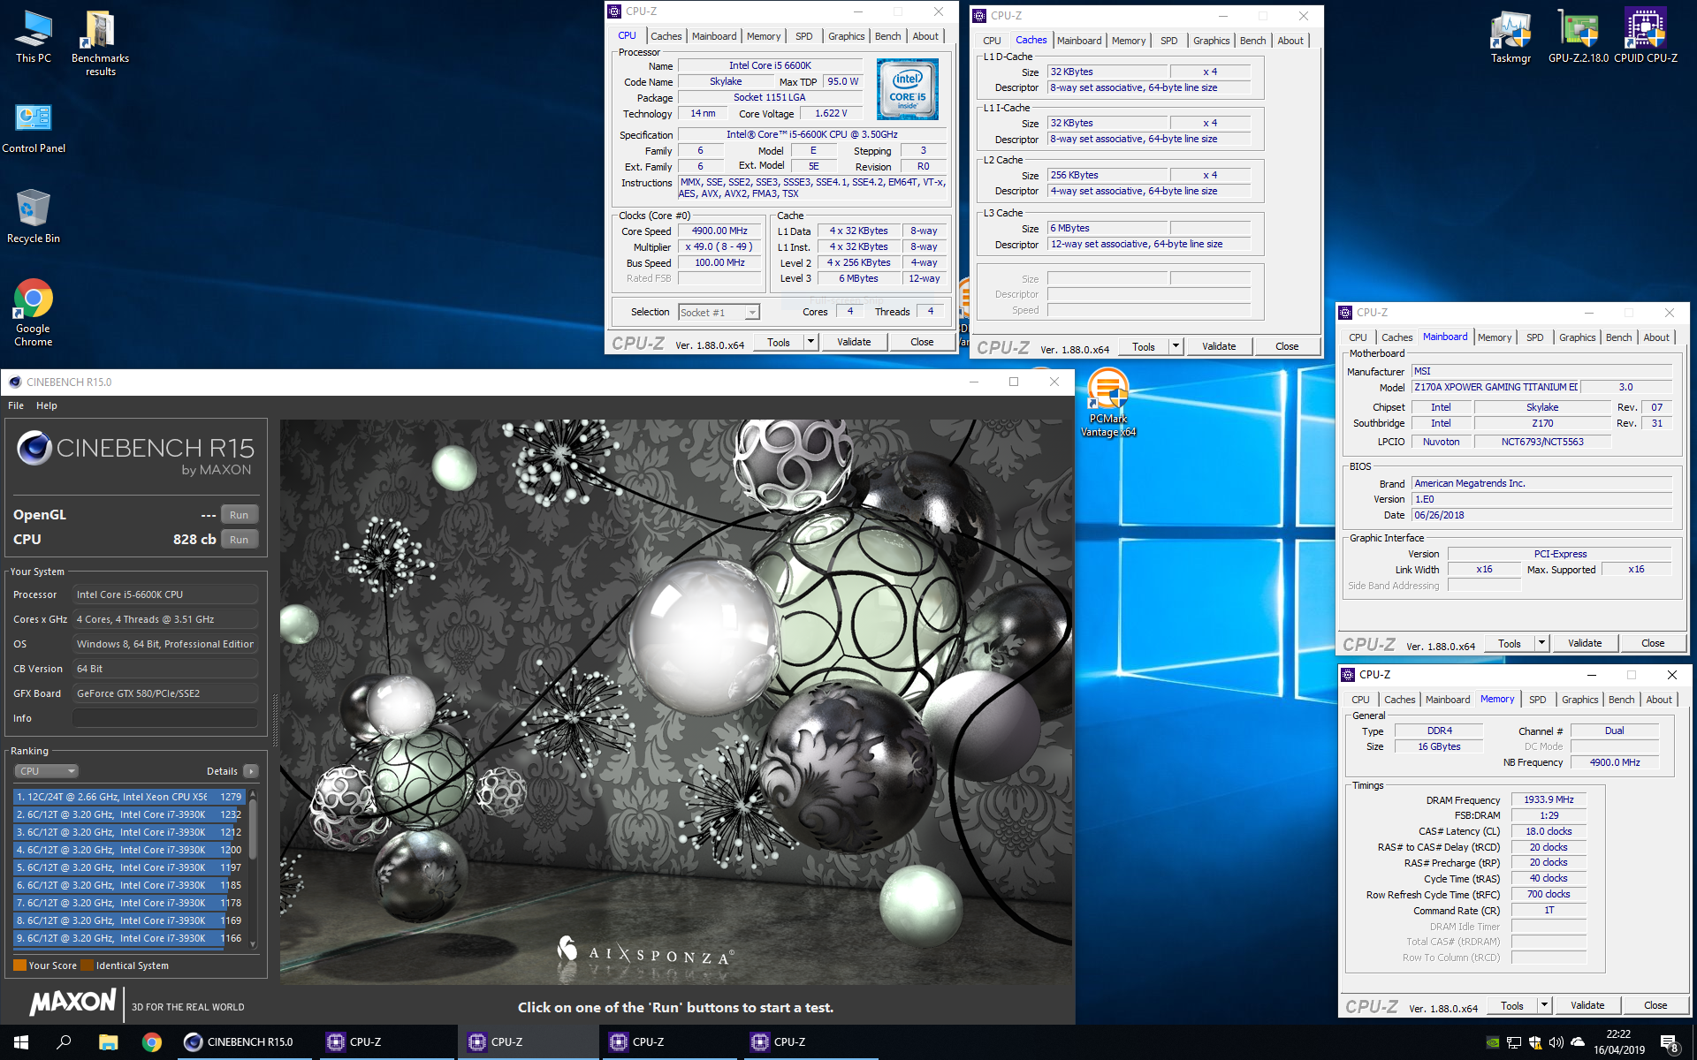Launch GPU-Z.2.18.0 from the desktop

coord(1578,37)
